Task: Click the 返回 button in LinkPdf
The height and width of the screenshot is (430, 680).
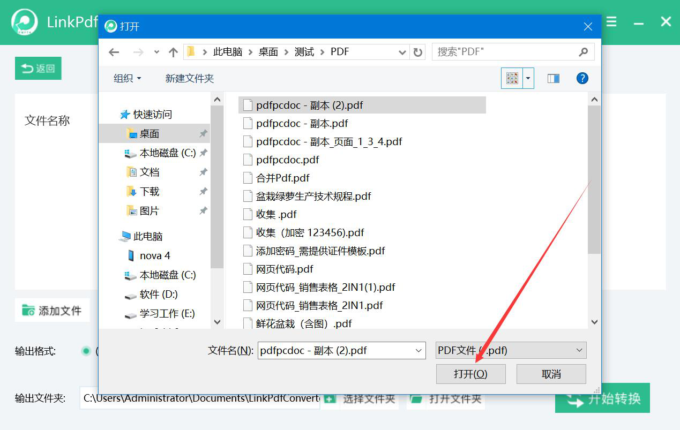Action: point(38,68)
